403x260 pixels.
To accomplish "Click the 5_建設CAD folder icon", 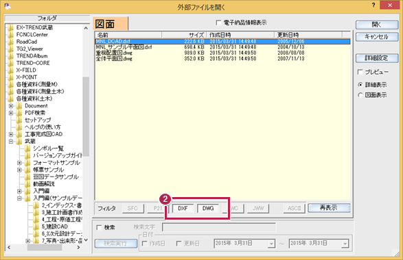I will coord(36,226).
